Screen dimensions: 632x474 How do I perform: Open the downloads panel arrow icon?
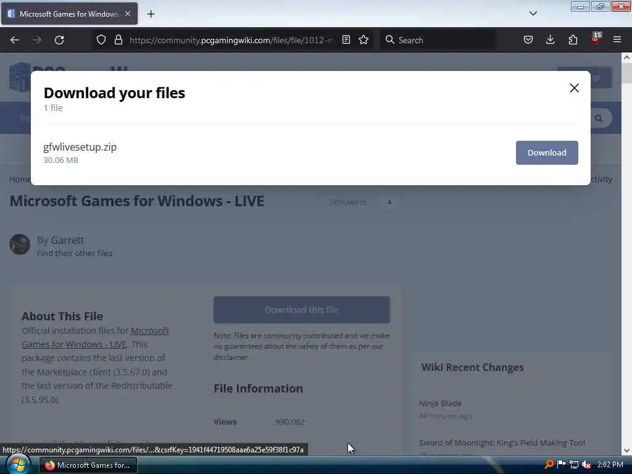550,39
